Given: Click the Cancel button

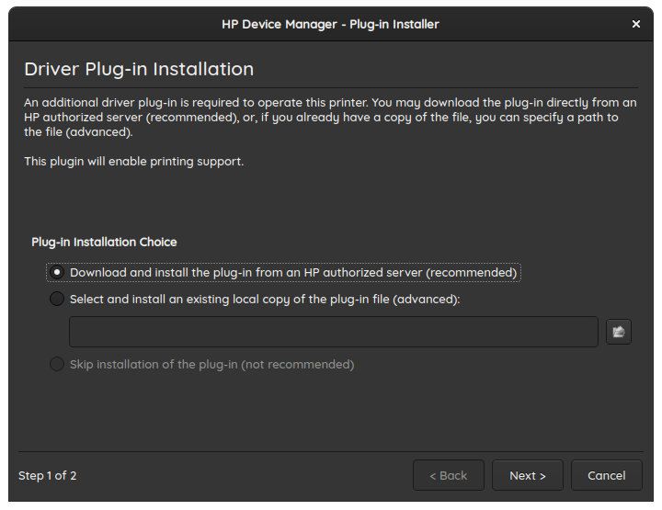Looking at the screenshot, I should pyautogui.click(x=606, y=475).
